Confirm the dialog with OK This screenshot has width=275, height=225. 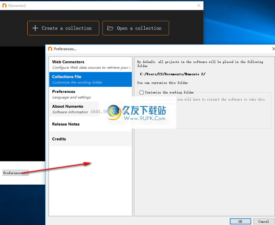240,221
